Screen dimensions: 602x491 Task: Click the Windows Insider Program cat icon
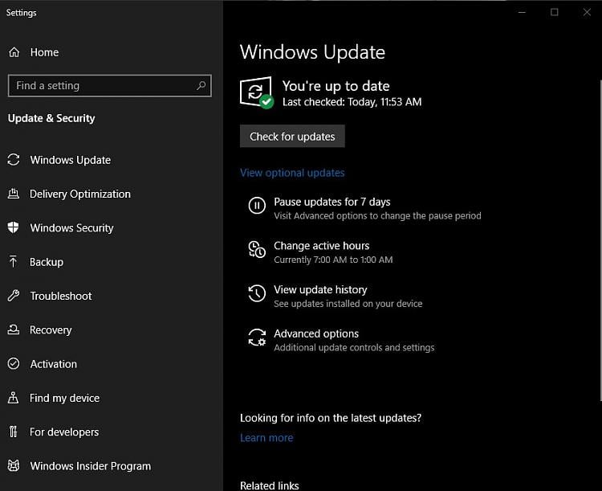click(x=14, y=465)
